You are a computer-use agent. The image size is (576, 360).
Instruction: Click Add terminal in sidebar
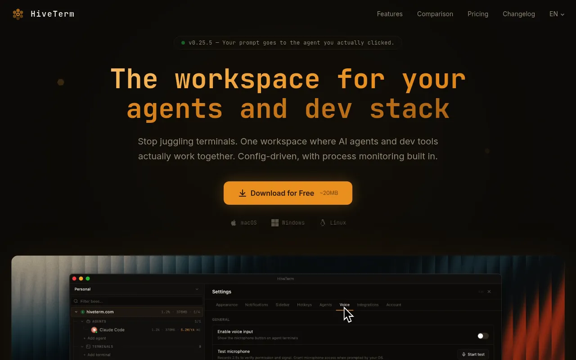[x=97, y=355]
